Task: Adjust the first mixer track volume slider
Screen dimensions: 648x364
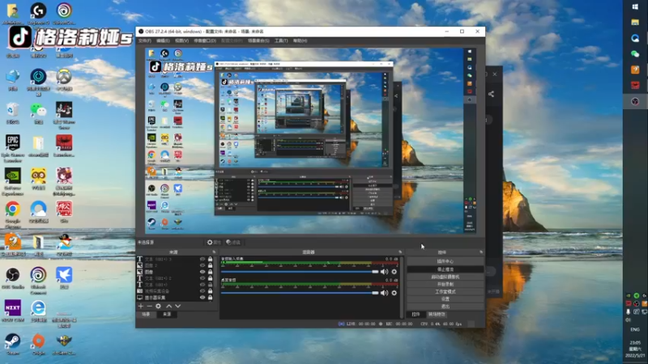Action: 300,272
